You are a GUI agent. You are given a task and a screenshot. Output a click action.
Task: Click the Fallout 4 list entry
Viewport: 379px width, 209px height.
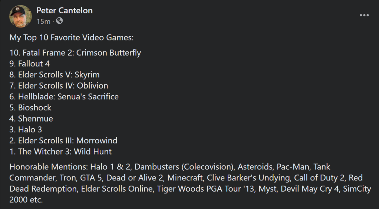tap(30, 64)
